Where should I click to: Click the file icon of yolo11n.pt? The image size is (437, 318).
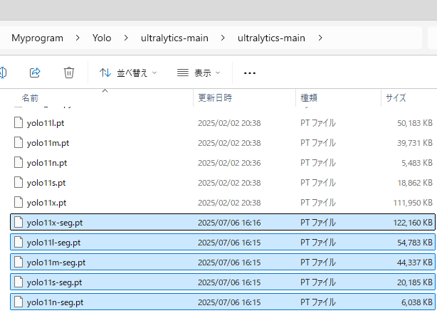[x=19, y=163]
